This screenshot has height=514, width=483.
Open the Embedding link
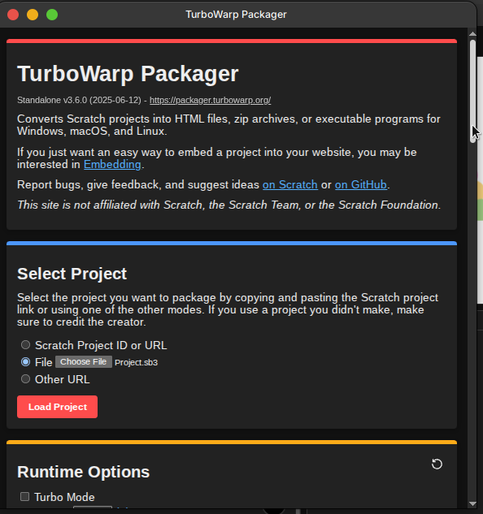click(112, 164)
